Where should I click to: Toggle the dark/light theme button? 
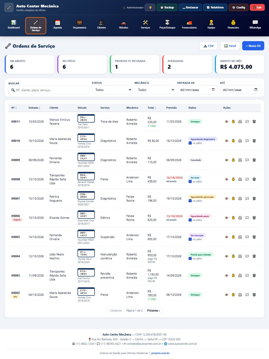(x=150, y=7)
